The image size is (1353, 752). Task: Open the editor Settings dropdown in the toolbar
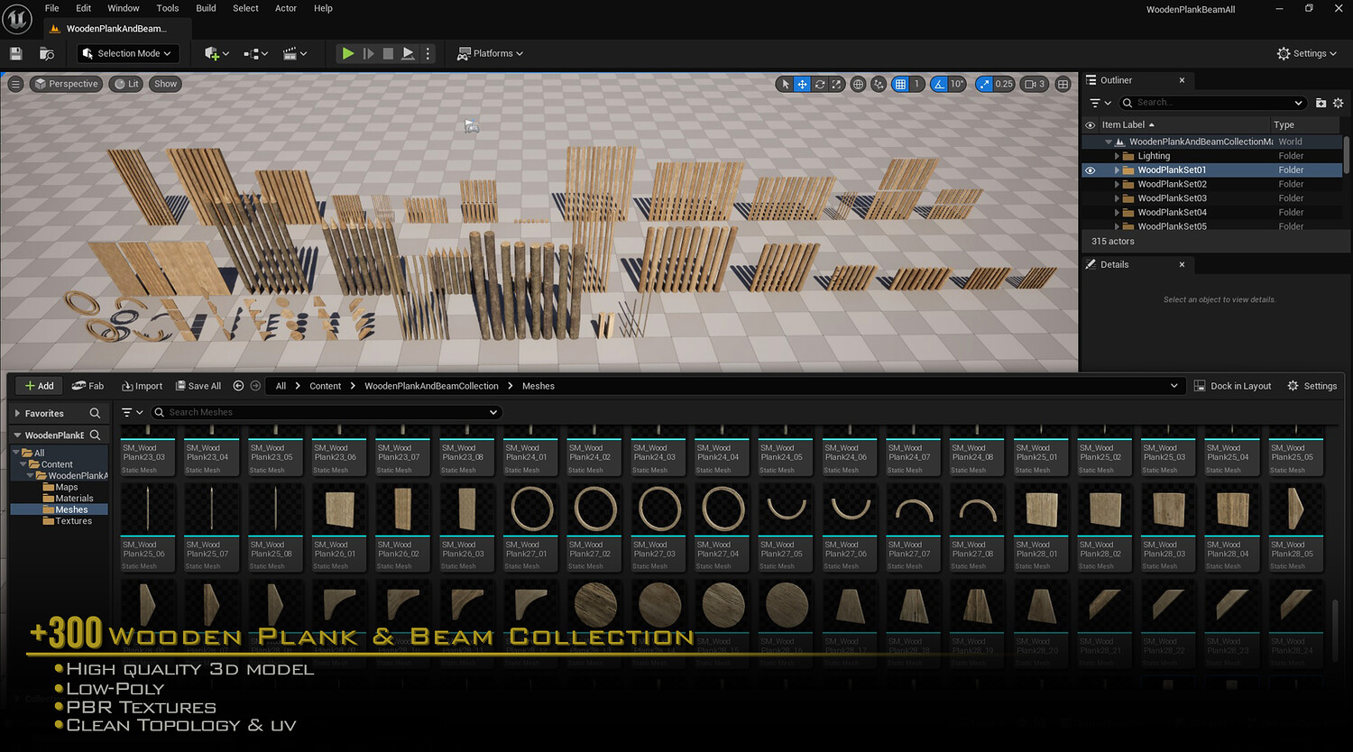pos(1307,53)
